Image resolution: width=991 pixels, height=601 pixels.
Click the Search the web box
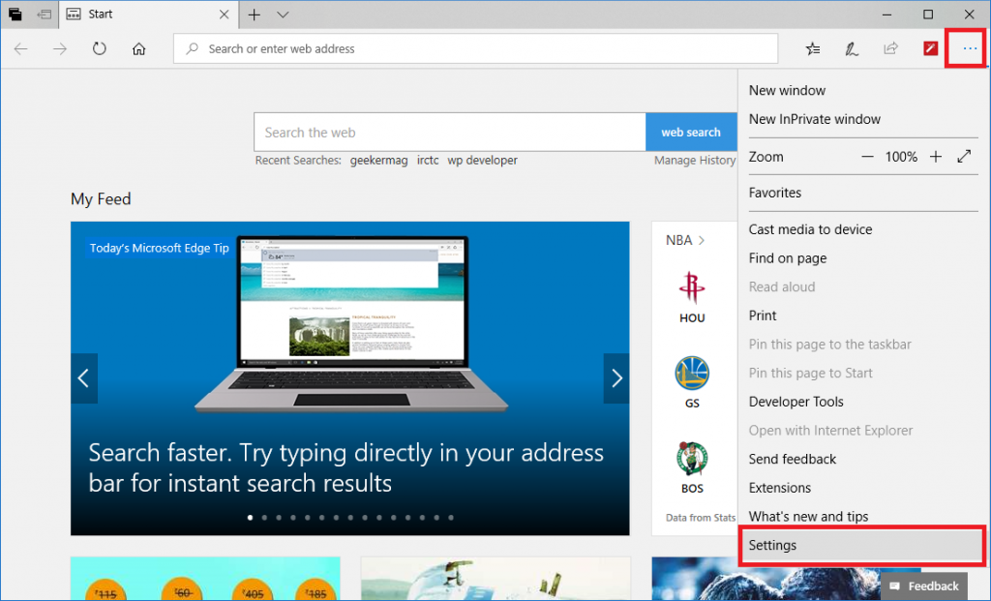(450, 132)
